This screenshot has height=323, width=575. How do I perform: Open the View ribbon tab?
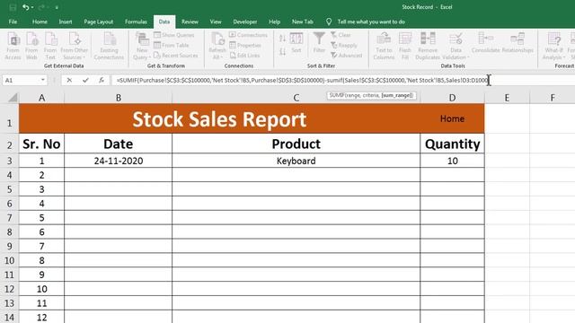[216, 22]
